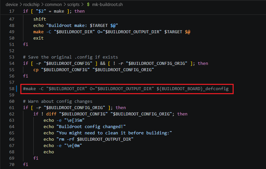Click the shell file icon in breadcrumb
266x169 pixels.
(x=88, y=4)
